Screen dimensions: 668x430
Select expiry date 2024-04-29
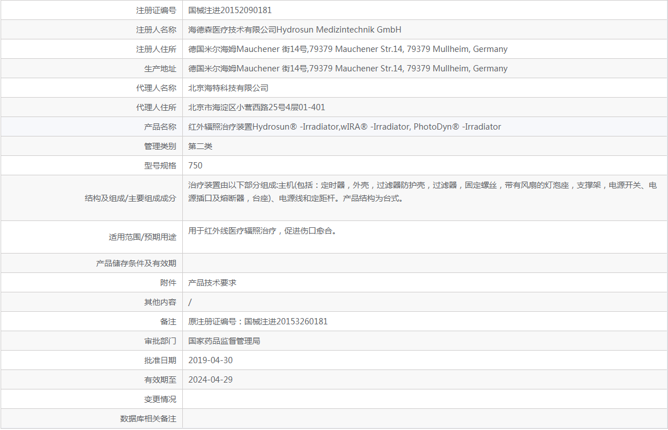(x=210, y=380)
